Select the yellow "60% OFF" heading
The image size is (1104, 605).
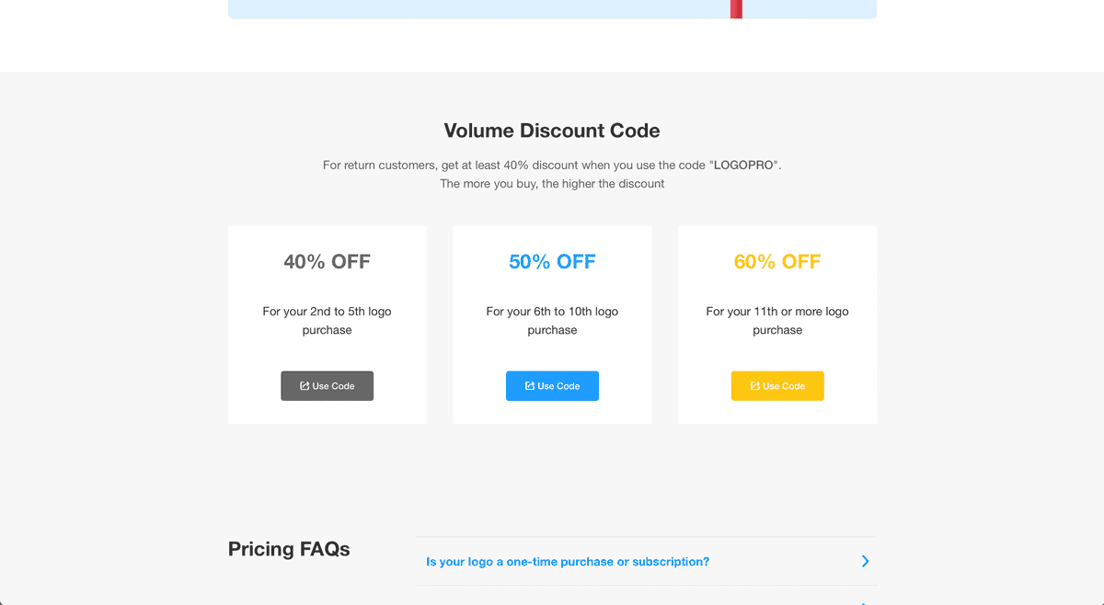point(777,262)
